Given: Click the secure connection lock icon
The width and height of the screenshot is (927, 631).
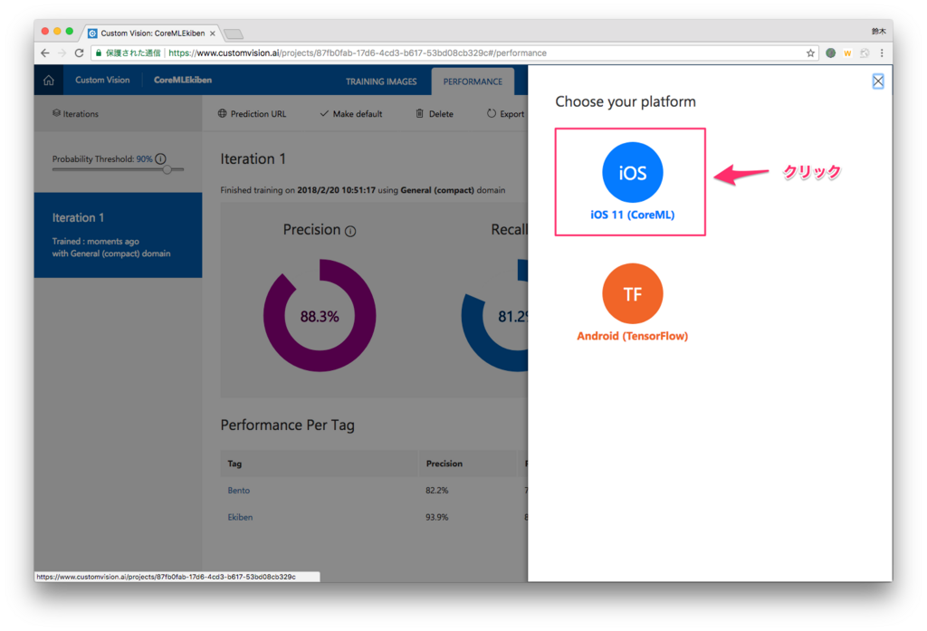Looking at the screenshot, I should tap(99, 53).
